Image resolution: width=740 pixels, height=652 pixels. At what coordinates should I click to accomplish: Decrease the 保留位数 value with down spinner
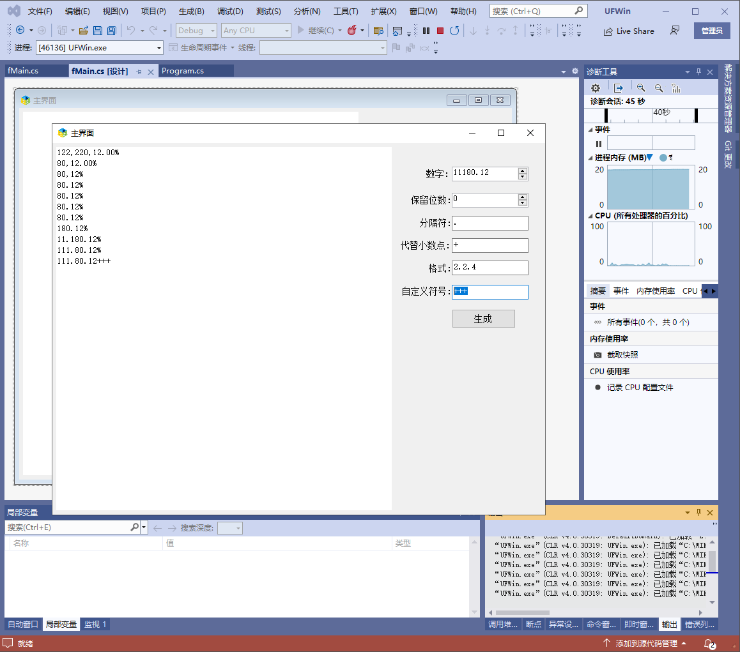[x=522, y=202]
